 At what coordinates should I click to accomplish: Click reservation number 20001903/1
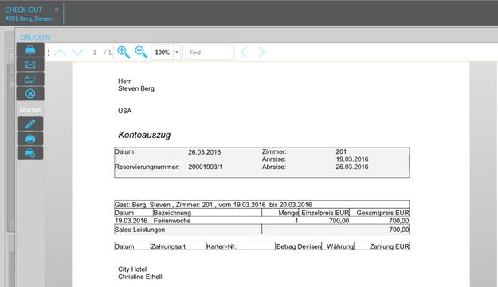pyautogui.click(x=205, y=167)
